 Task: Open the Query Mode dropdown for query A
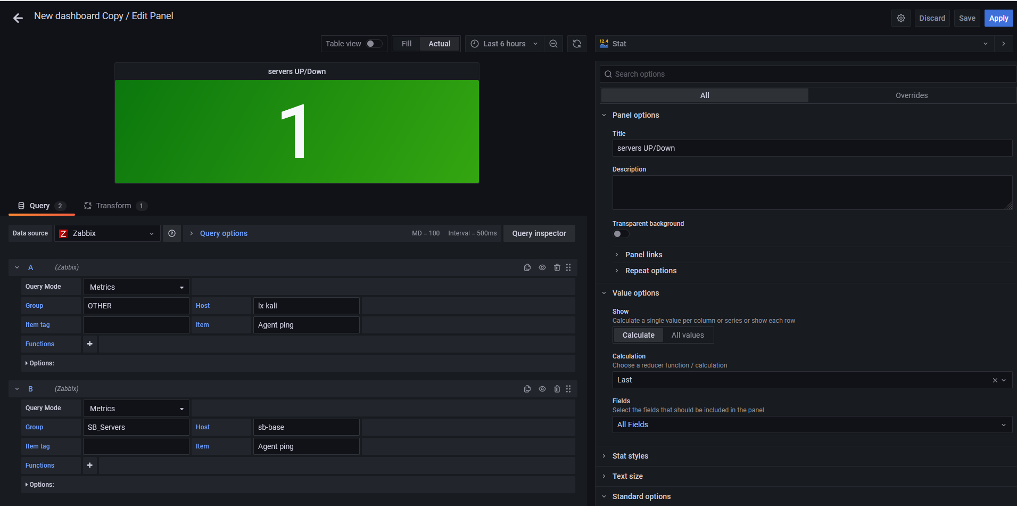136,287
